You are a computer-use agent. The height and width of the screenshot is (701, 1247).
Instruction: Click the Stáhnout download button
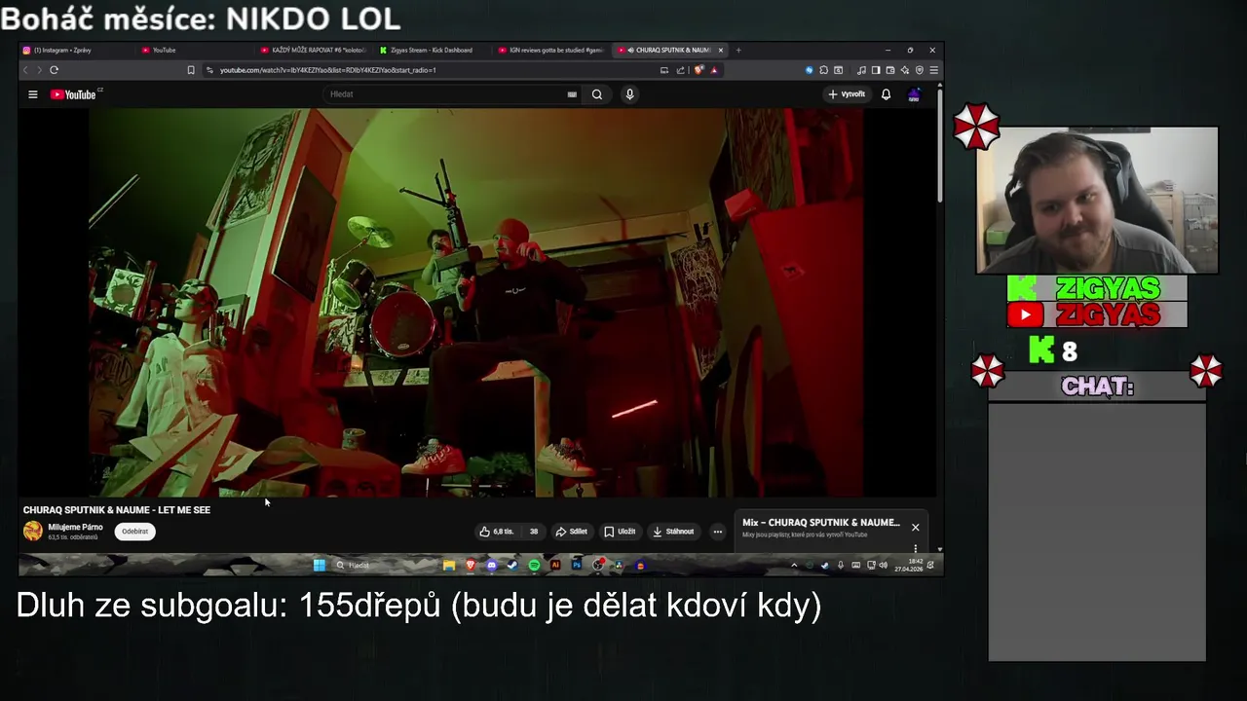(673, 532)
